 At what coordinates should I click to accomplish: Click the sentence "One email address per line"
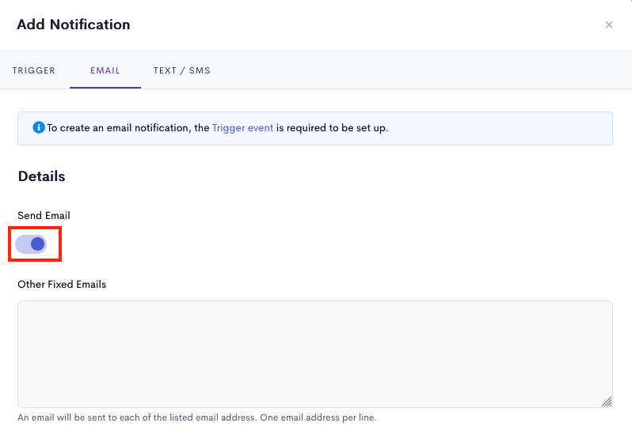click(318, 417)
